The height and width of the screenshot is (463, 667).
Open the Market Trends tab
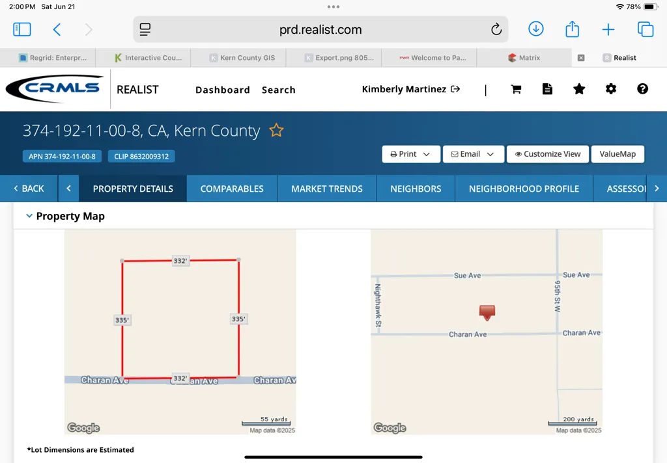click(x=327, y=189)
